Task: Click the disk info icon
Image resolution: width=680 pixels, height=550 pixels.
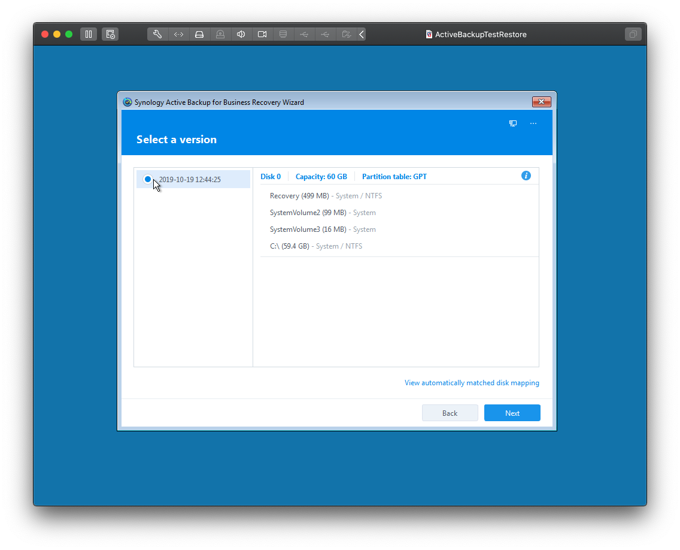Action: 526,176
